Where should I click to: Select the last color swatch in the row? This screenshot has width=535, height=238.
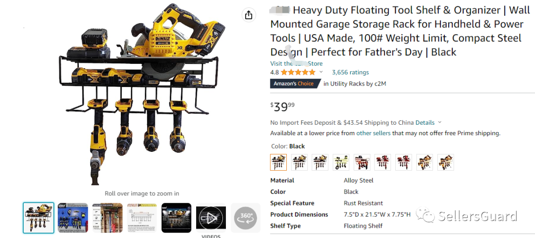pyautogui.click(x=445, y=162)
